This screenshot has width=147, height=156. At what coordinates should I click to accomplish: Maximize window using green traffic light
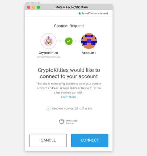point(38,7)
